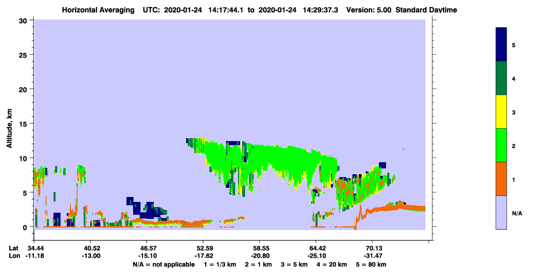The width and height of the screenshot is (539, 276).
Task: Click the 'Standard Daytime' label
Action: coord(426,10)
